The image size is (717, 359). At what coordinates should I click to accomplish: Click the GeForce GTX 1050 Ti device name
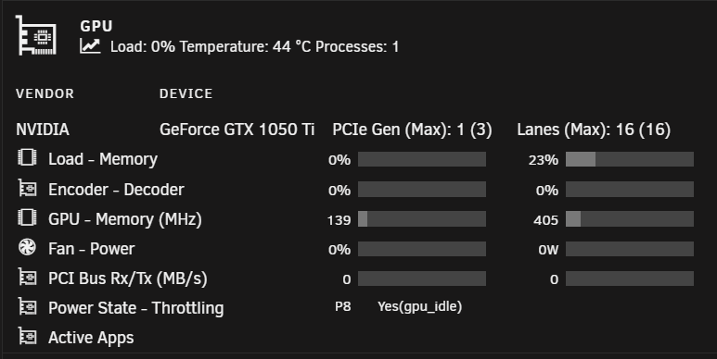point(237,130)
